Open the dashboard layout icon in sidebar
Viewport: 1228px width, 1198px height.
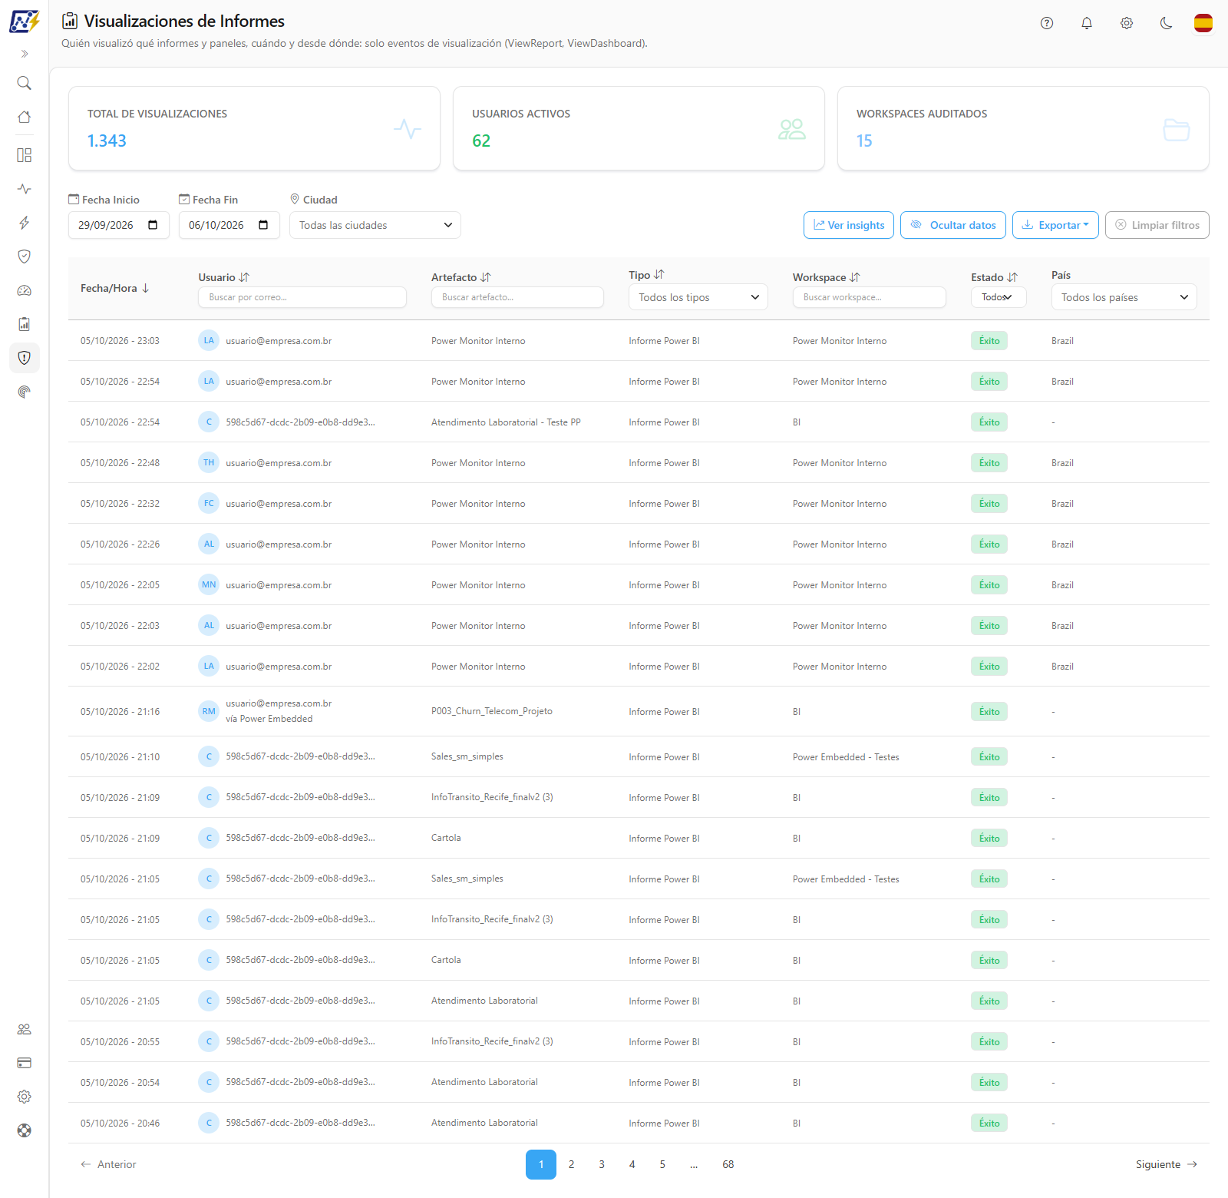click(25, 155)
